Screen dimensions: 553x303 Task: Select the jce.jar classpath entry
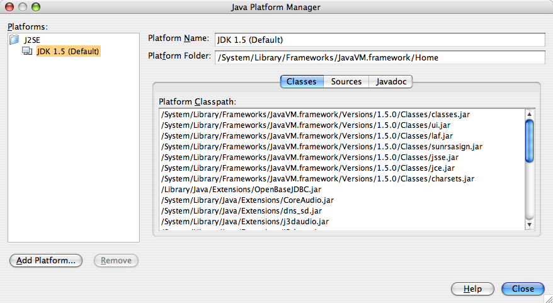click(308, 168)
